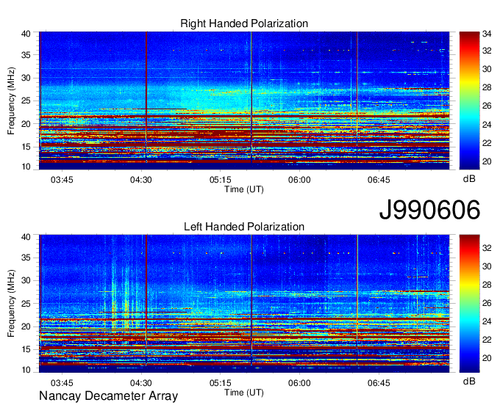Click 10 MHz frequency tick on Left Handed plot
The width and height of the screenshot is (500, 405).
click(26, 370)
